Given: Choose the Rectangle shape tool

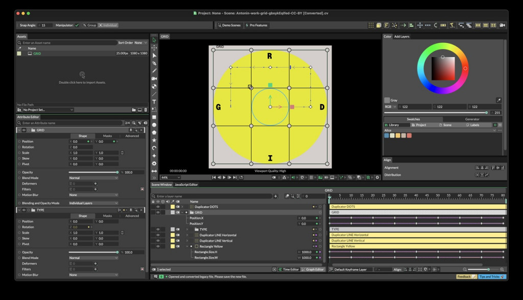Looking at the screenshot, I should 154,117.
